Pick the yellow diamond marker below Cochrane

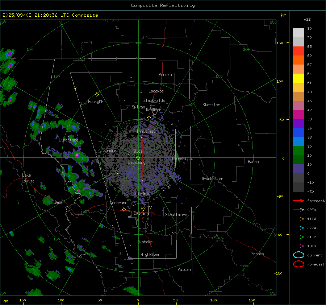124,209
